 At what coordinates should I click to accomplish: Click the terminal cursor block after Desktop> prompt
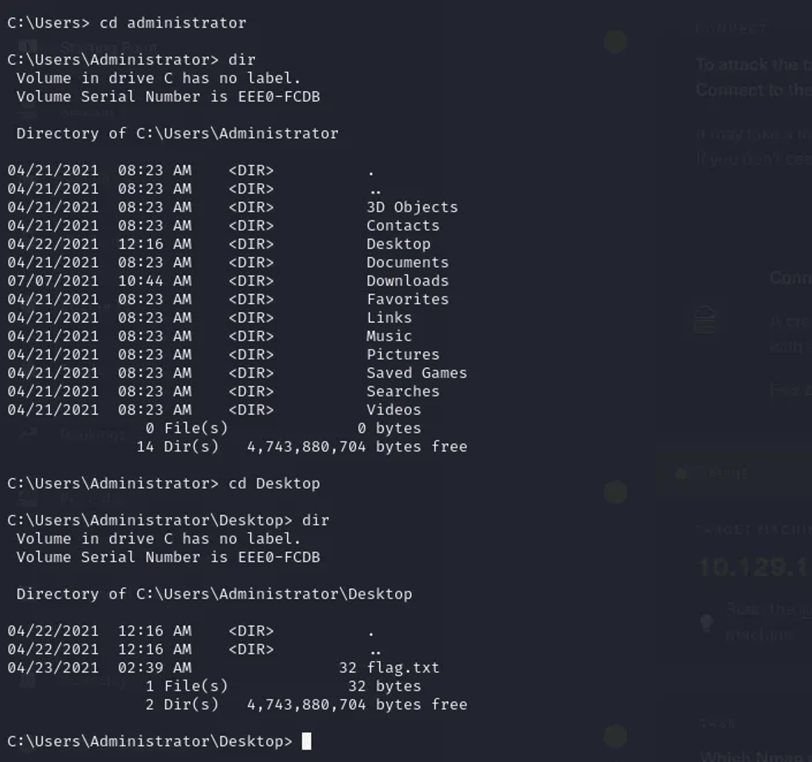307,741
